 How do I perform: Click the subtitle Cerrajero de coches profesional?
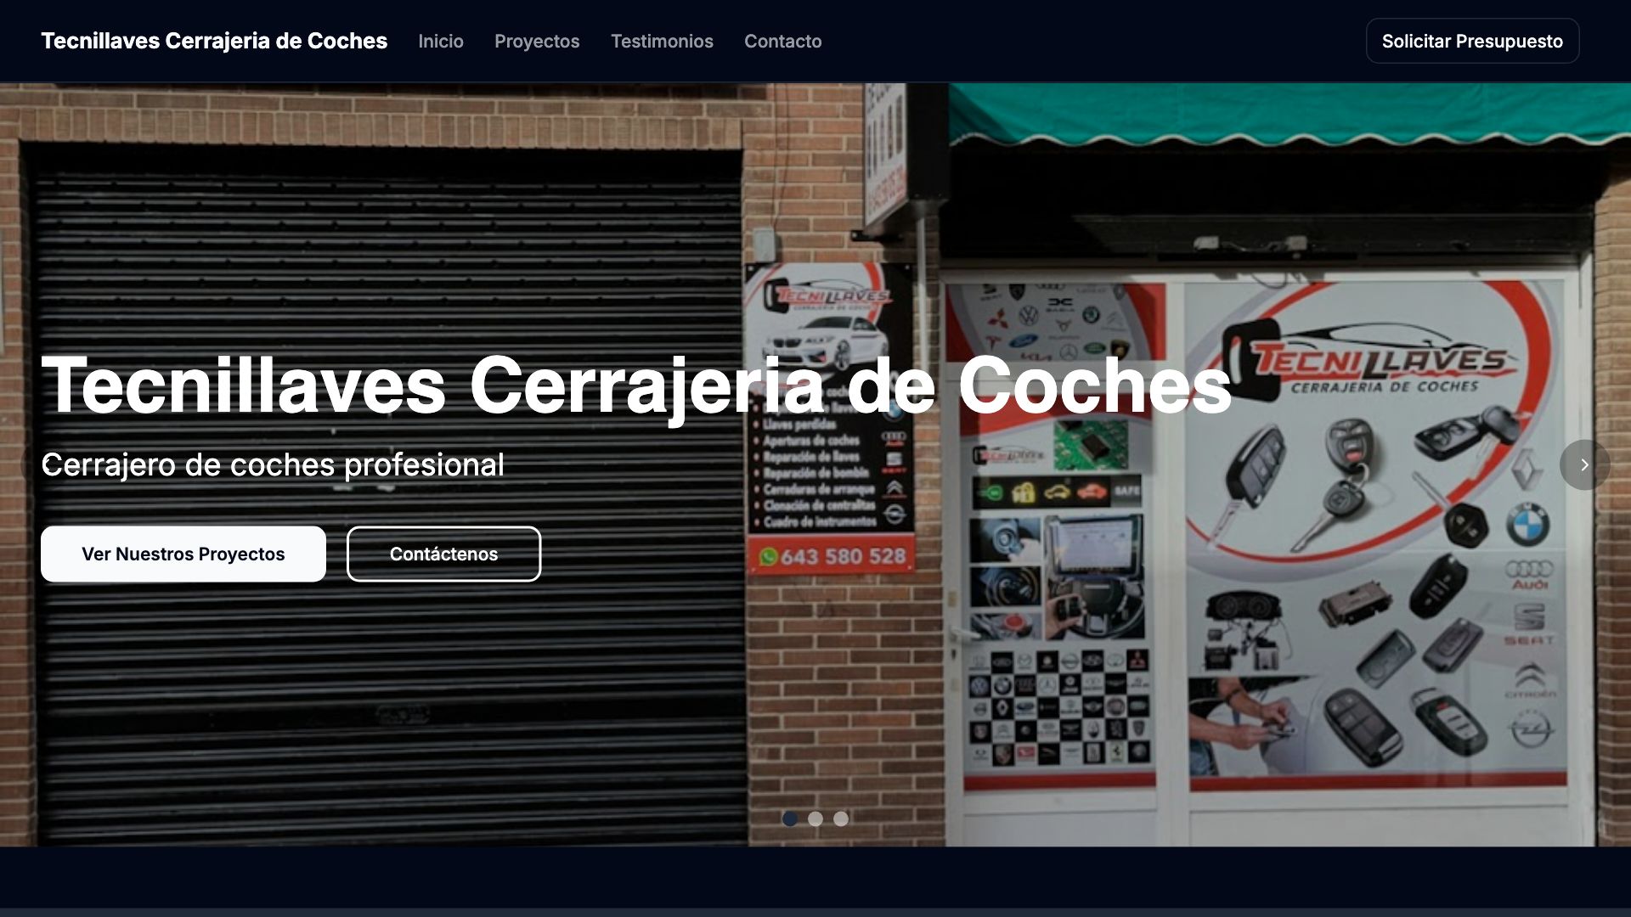pos(273,464)
